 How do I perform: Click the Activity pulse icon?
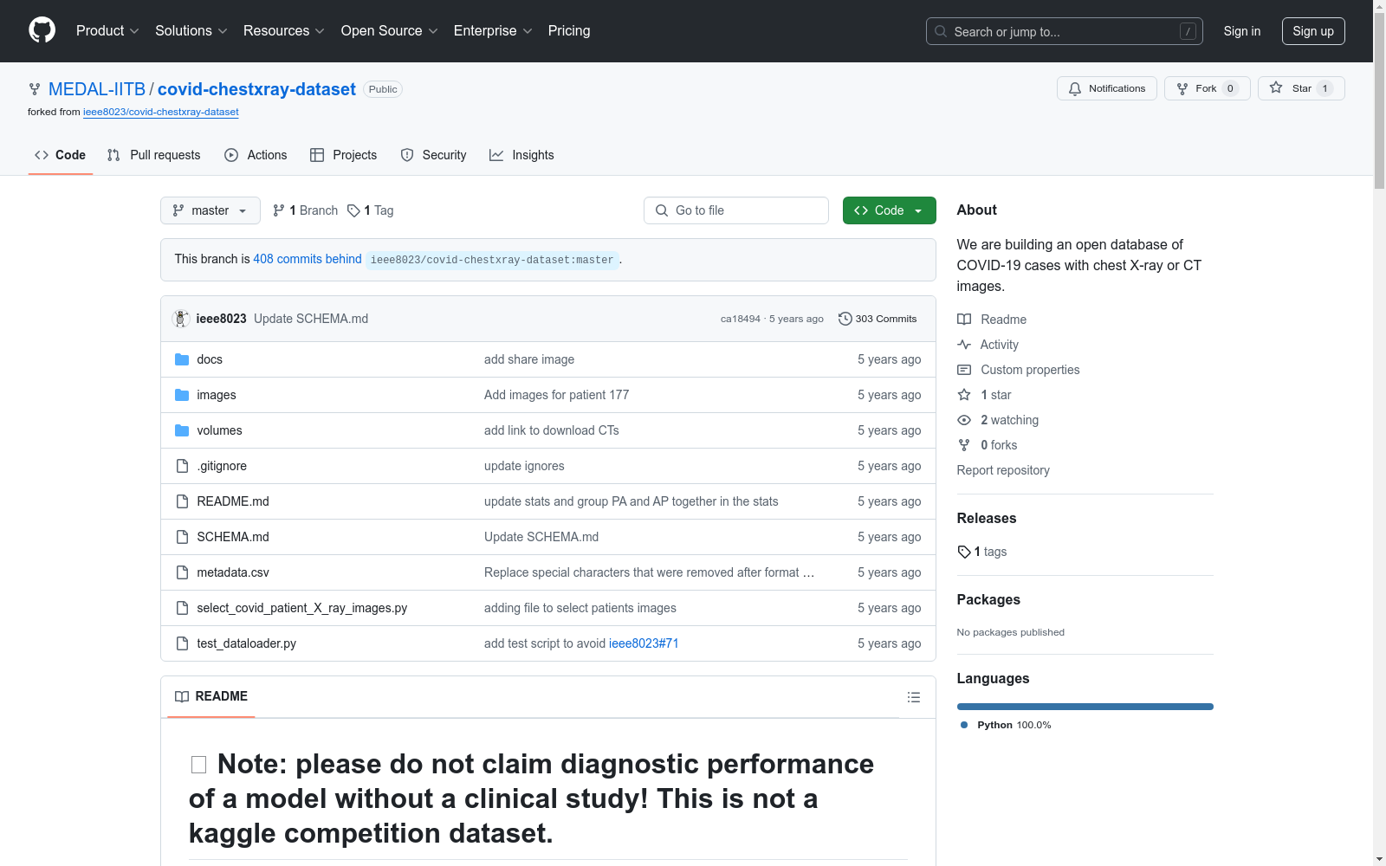[x=964, y=345]
